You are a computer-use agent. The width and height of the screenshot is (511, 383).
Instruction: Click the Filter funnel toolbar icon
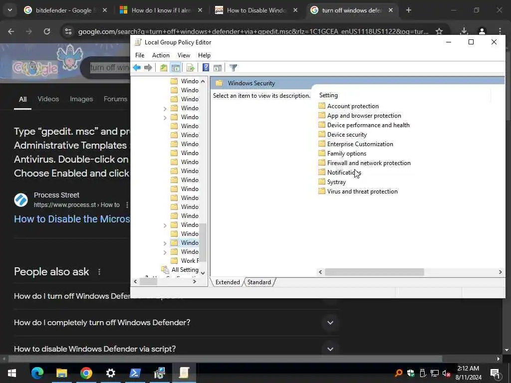233,68
